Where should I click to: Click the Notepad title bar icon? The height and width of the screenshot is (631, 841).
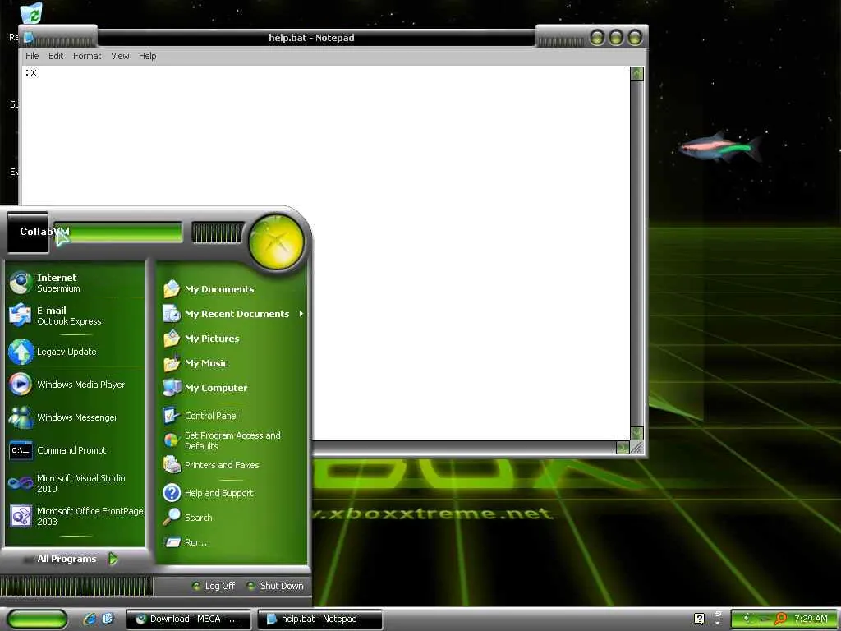[29, 38]
